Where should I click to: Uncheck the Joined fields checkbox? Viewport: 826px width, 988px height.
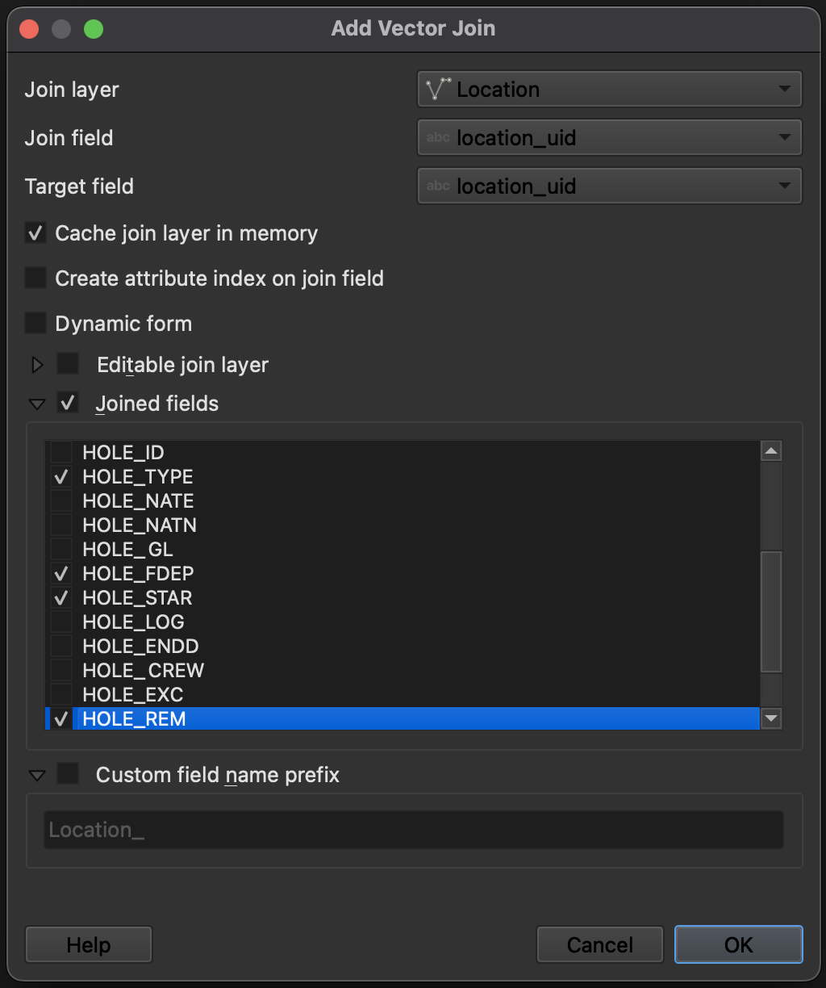(68, 403)
